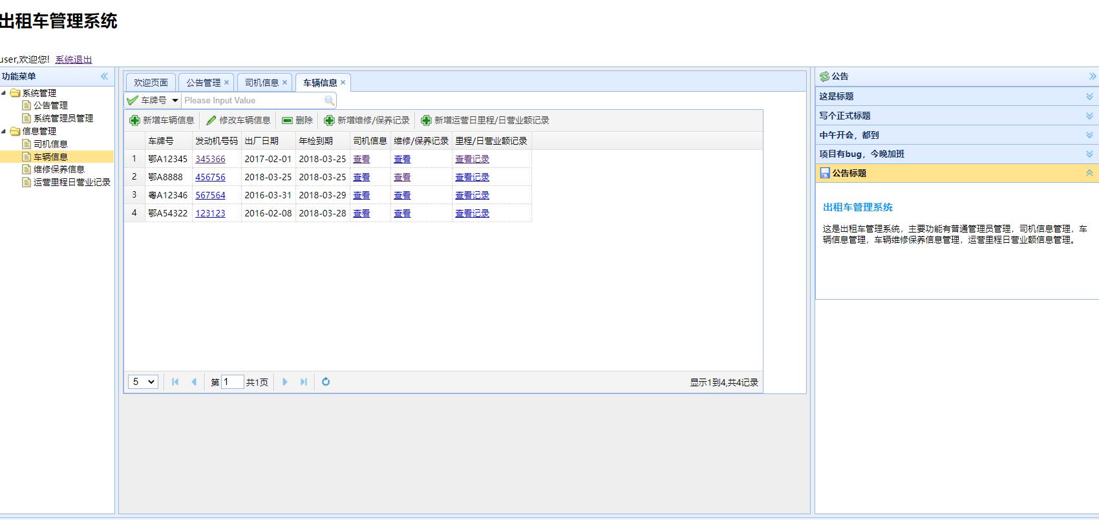Screen dimensions: 1099x520
Task: Click the green plus icon for 新增车辆信息
Action: tap(134, 121)
